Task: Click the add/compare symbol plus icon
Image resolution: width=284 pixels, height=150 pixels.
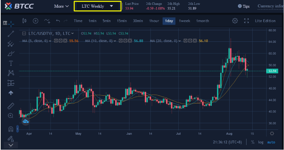Action: click(36, 21)
